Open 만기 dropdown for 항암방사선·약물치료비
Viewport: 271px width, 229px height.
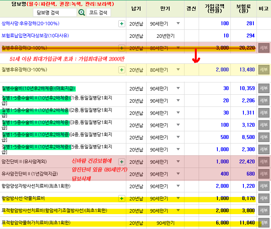tap(178, 198)
